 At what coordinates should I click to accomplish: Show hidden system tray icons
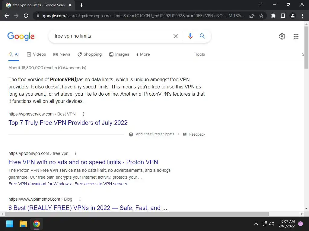tap(256, 224)
